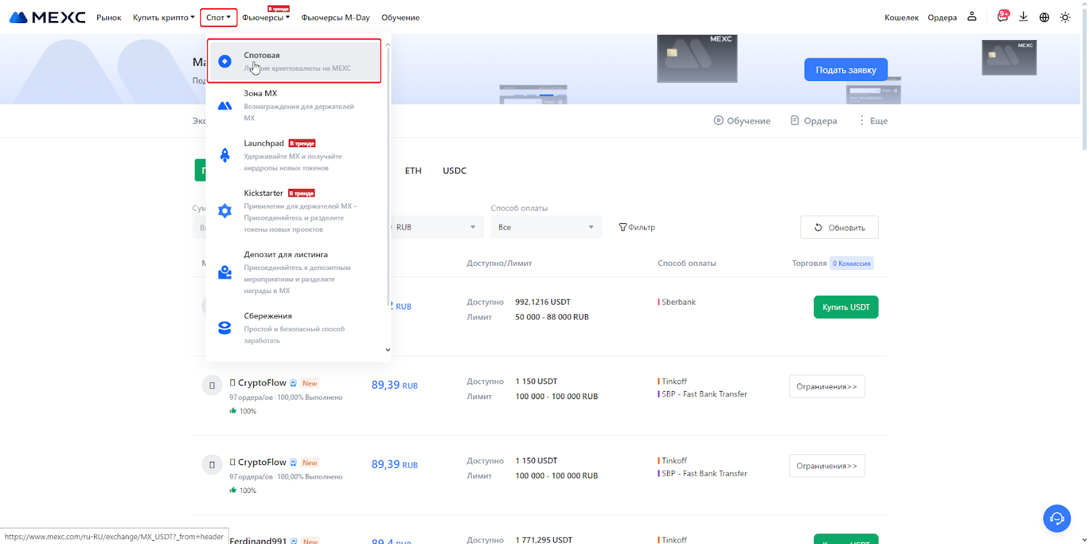This screenshot has height=544, width=1089.
Task: Expand the Купить крипто dropdown
Action: tap(163, 18)
